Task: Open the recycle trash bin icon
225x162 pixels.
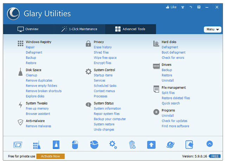Action: 132,145
